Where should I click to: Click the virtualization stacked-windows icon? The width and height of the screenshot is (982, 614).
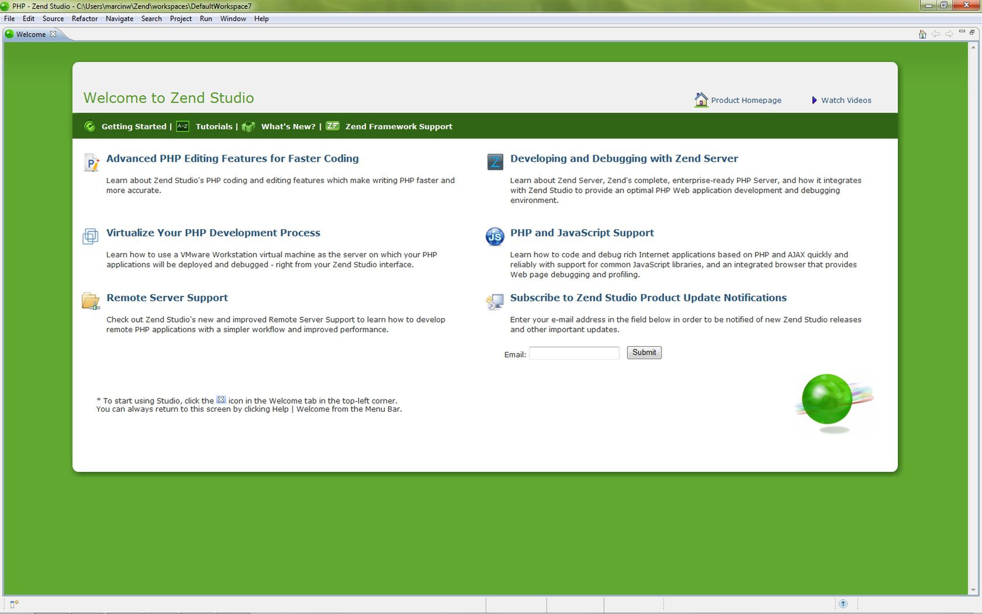90,236
